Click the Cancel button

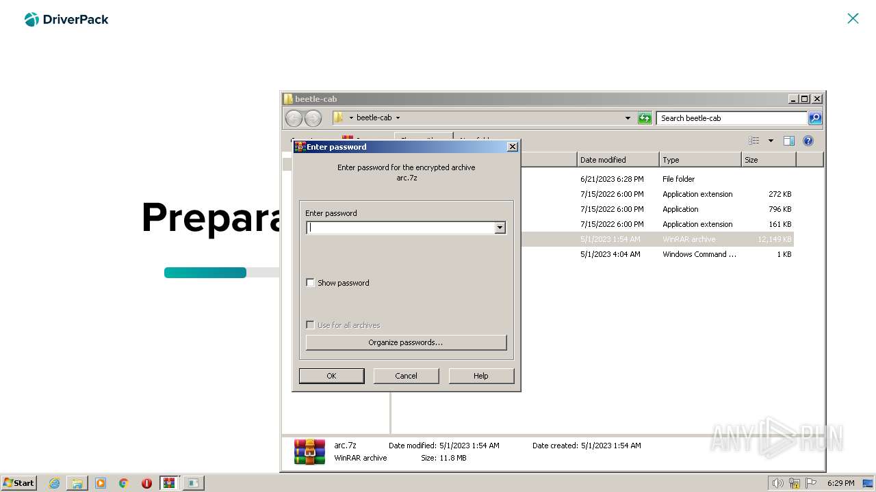point(406,376)
